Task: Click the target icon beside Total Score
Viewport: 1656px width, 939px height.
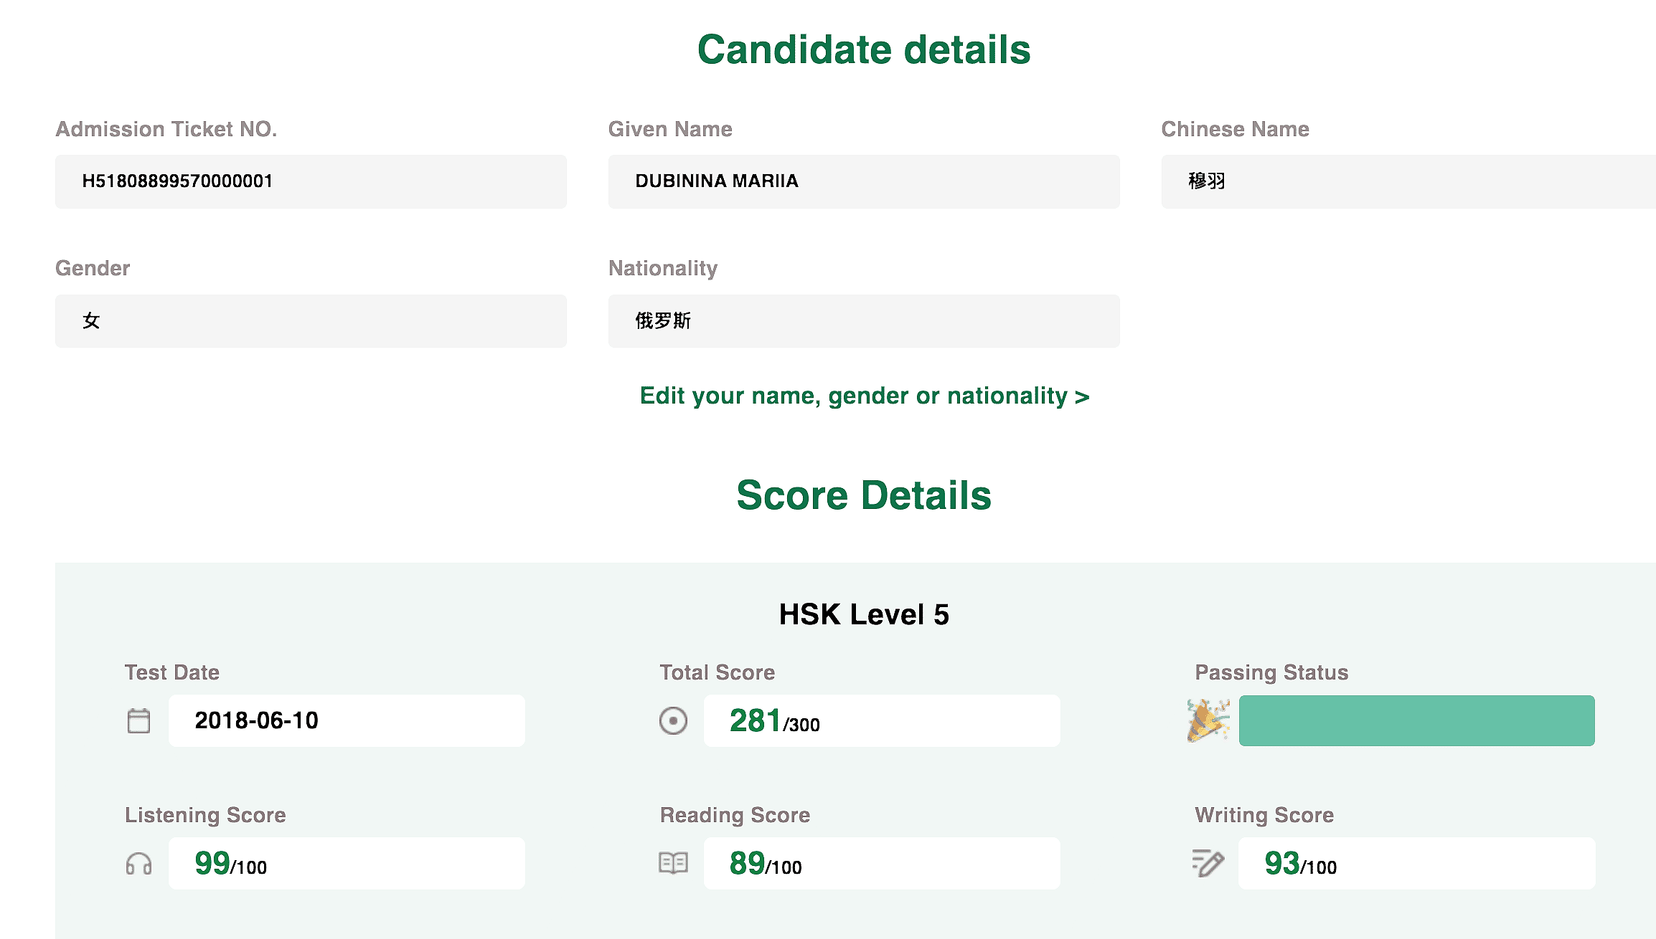Action: [x=673, y=720]
